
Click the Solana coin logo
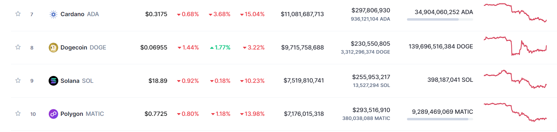click(x=53, y=81)
